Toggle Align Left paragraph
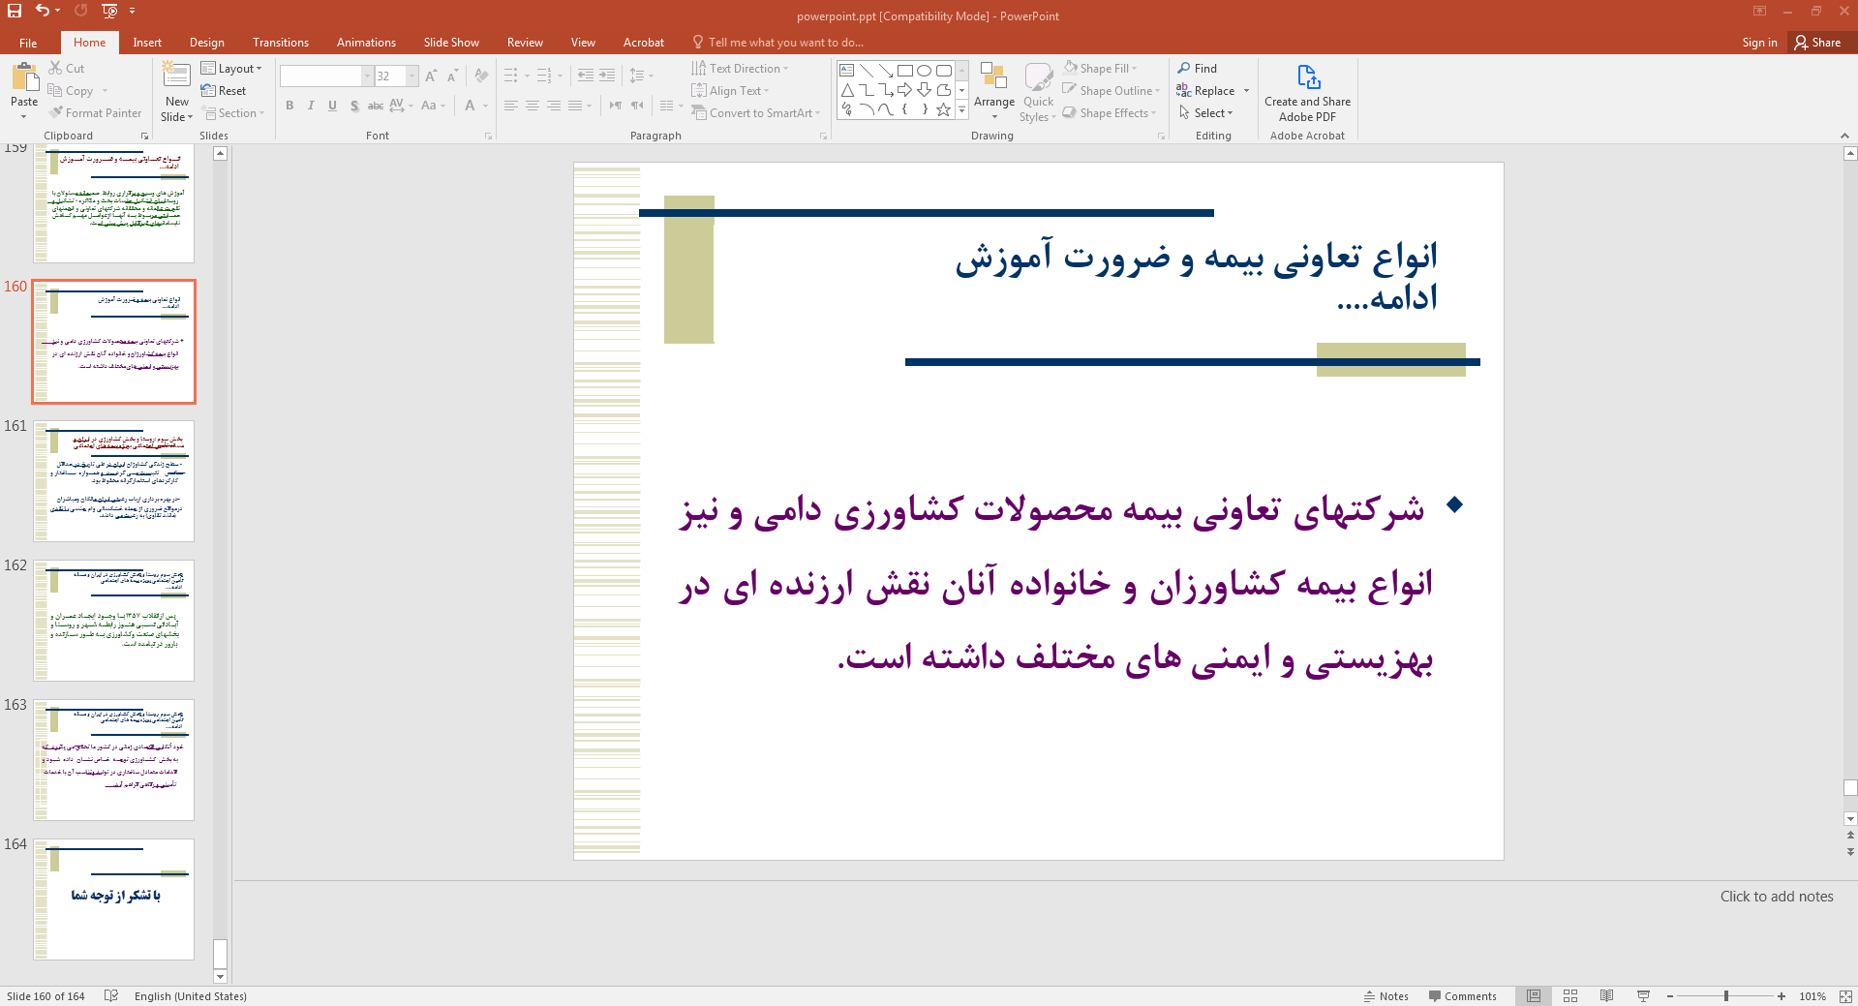 [x=511, y=106]
